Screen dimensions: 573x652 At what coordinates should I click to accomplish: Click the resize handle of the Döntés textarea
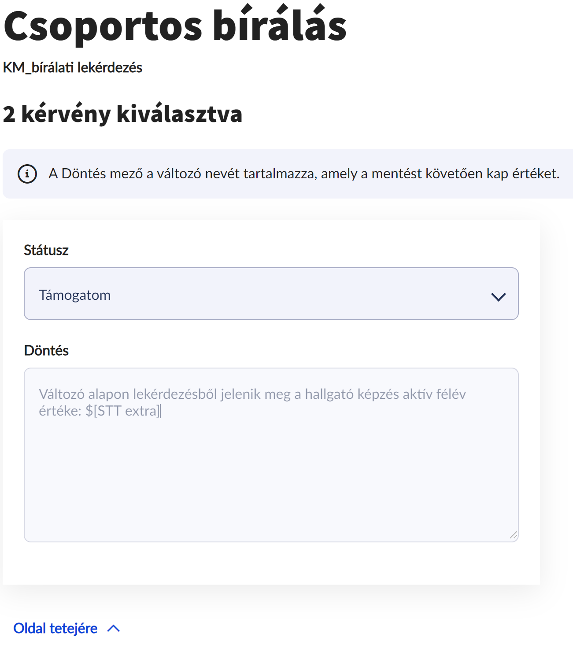pyautogui.click(x=513, y=535)
